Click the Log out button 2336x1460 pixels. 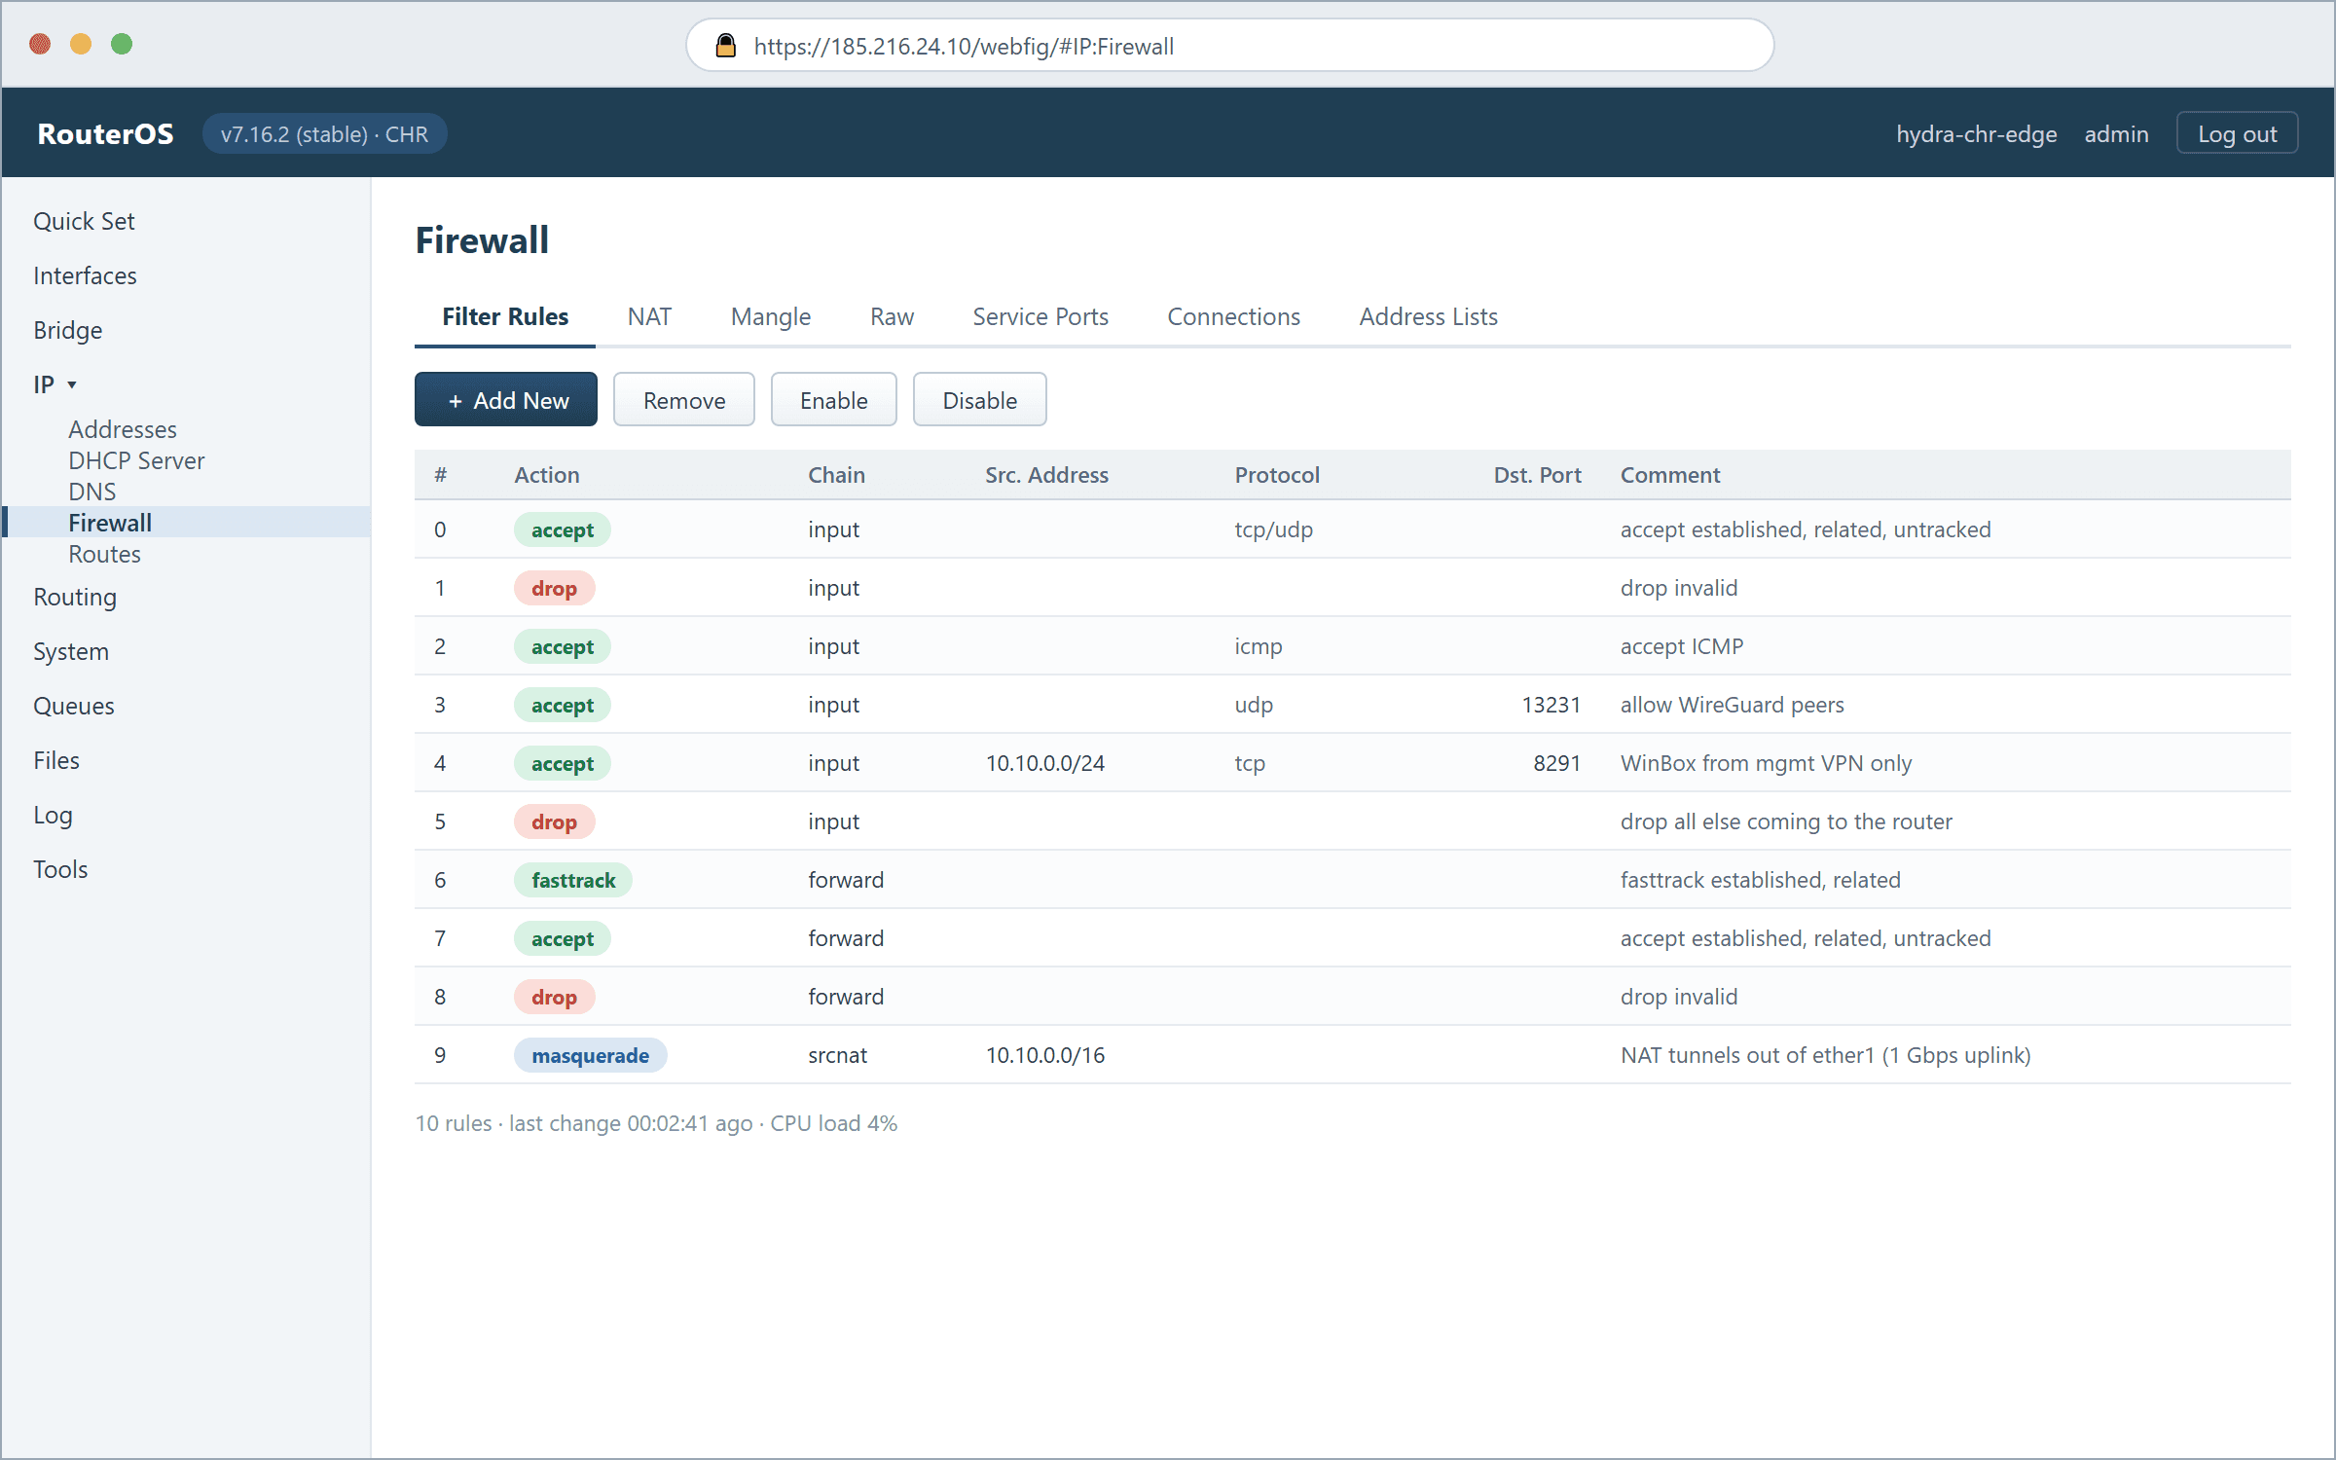(2237, 133)
